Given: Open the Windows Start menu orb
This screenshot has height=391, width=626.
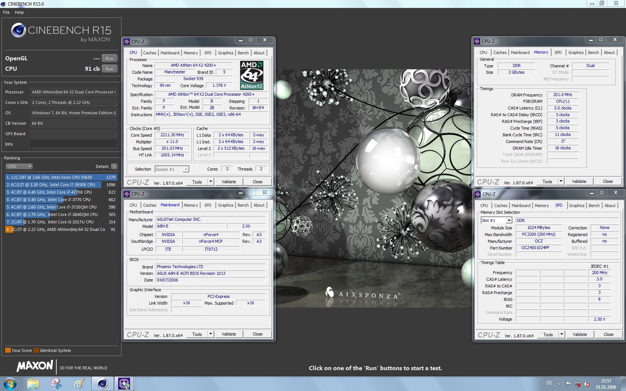Looking at the screenshot, I should click(x=10, y=384).
